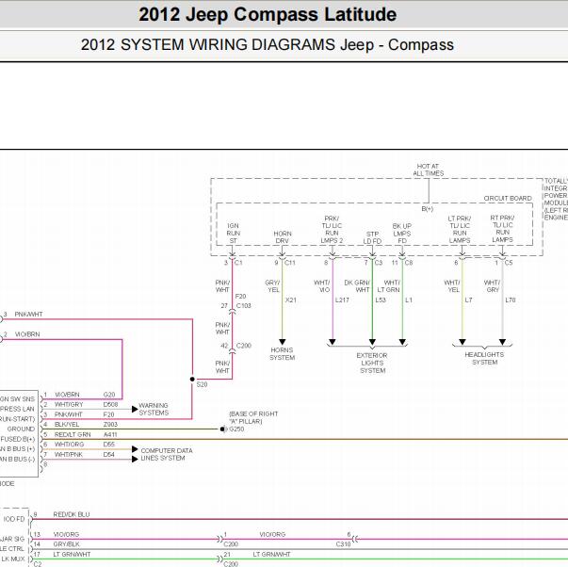Click circuit code 'Z903'
Viewport: 568px width, 567px height.
click(x=110, y=424)
